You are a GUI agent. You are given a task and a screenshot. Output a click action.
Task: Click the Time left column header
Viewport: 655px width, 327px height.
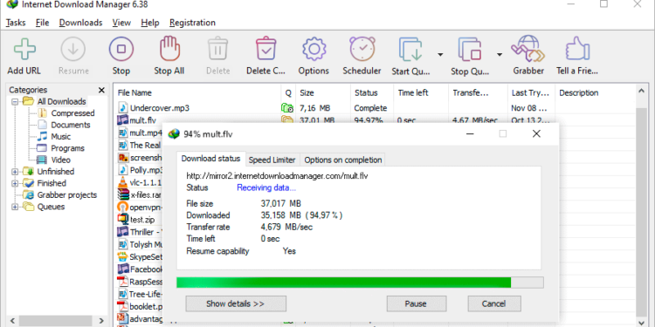point(421,93)
